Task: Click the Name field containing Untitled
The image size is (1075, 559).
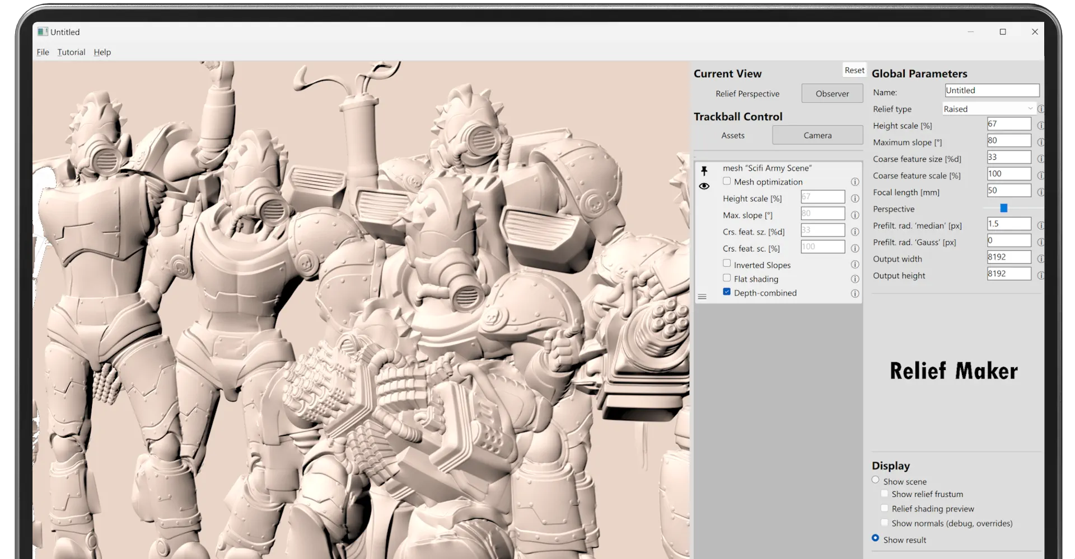Action: coord(991,90)
